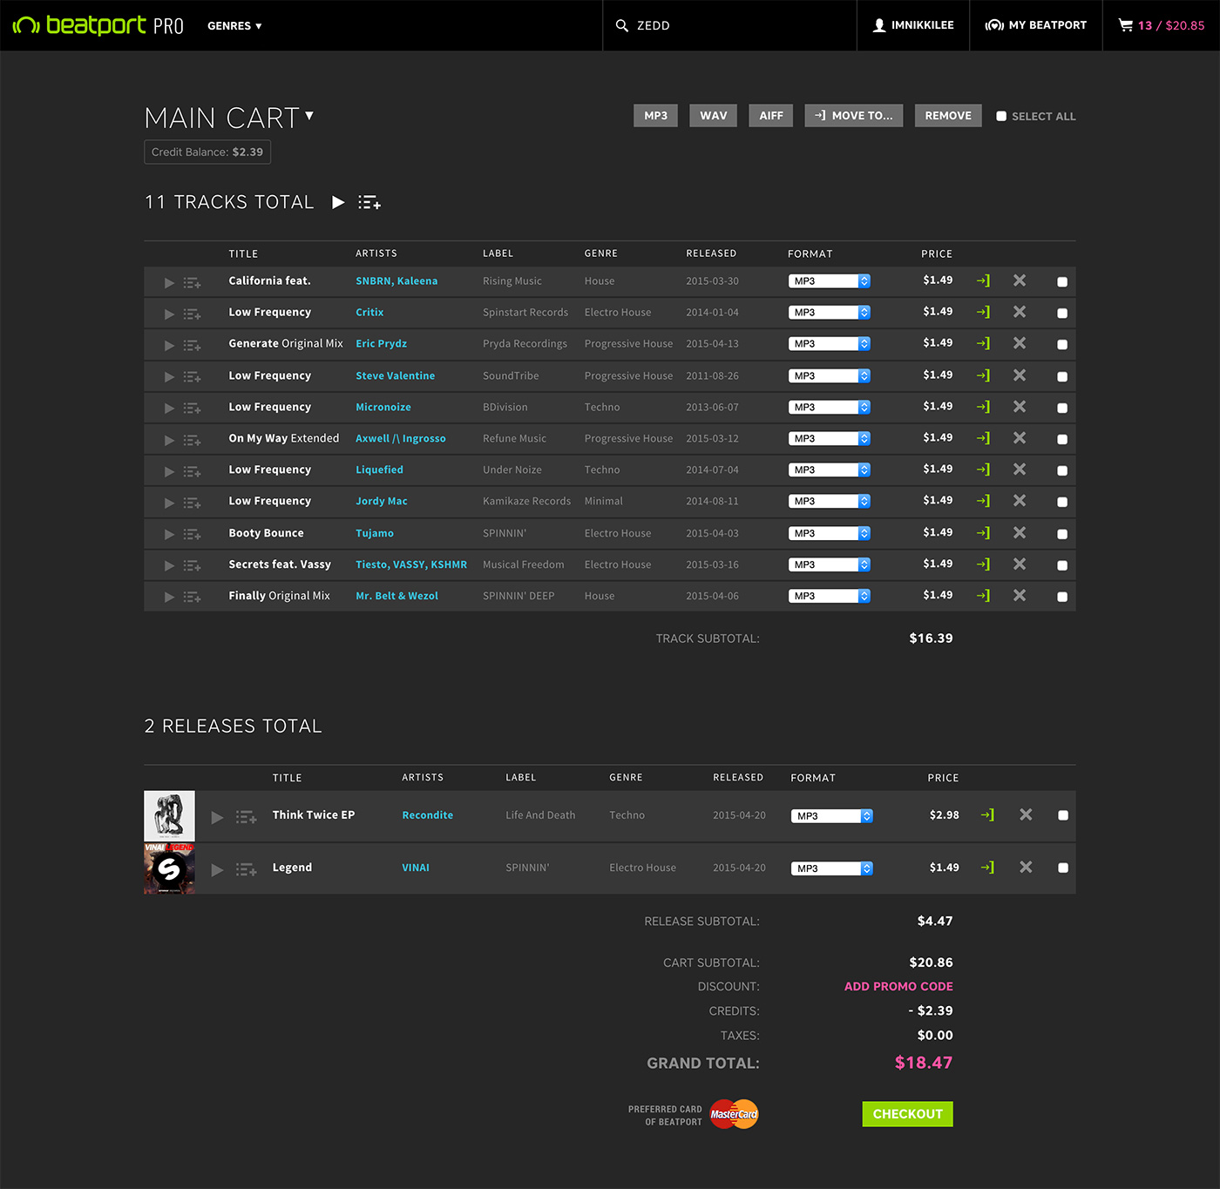Select the On My Way Extended checkbox
The width and height of the screenshot is (1220, 1189).
[1062, 439]
